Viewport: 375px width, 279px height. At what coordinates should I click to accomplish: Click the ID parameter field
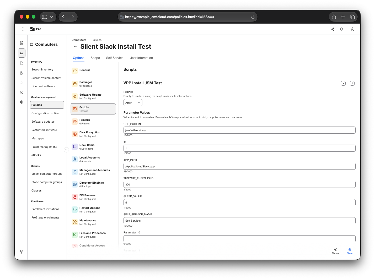[239, 148]
